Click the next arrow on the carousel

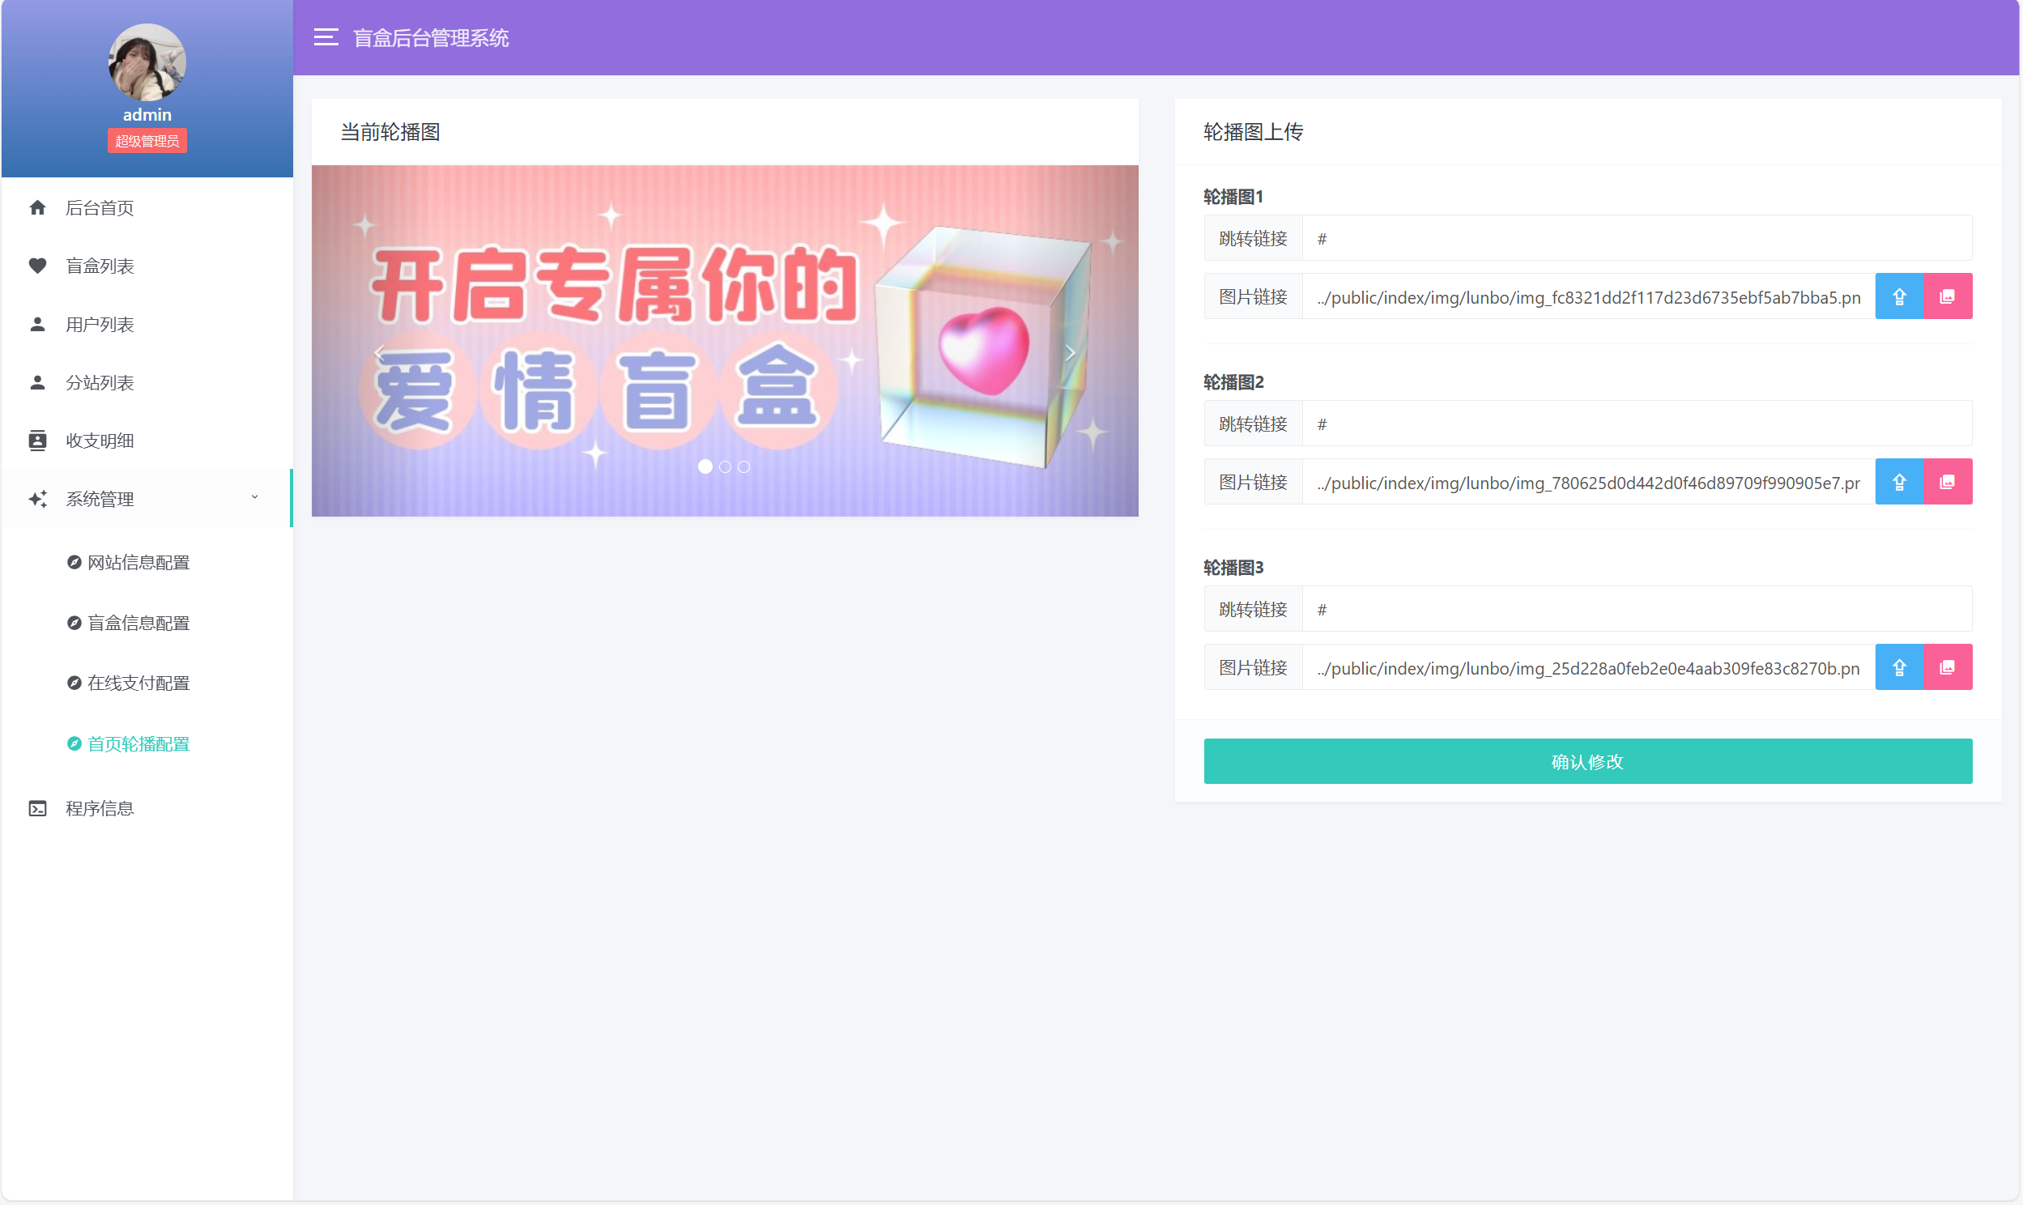(x=1069, y=351)
